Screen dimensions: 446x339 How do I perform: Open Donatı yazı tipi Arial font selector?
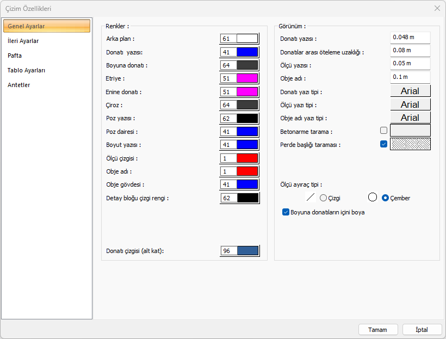coord(410,91)
